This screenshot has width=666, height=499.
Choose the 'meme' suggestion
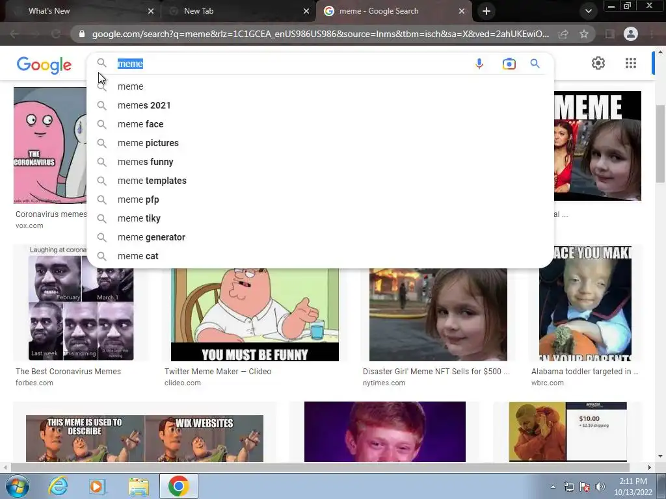(x=320, y=86)
